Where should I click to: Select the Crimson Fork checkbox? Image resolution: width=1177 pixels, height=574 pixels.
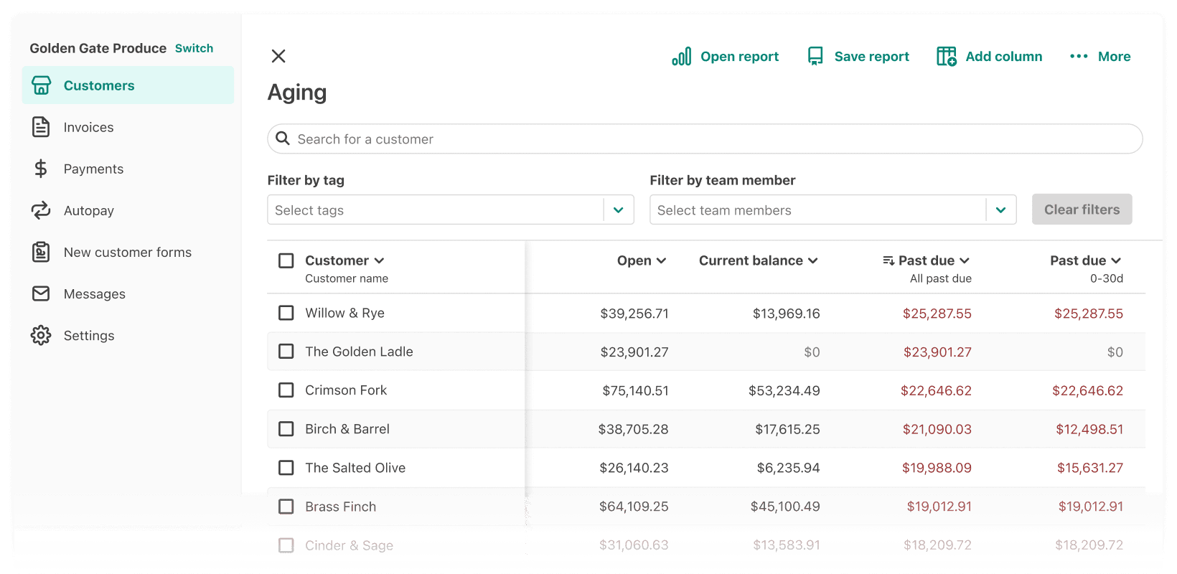tap(286, 390)
